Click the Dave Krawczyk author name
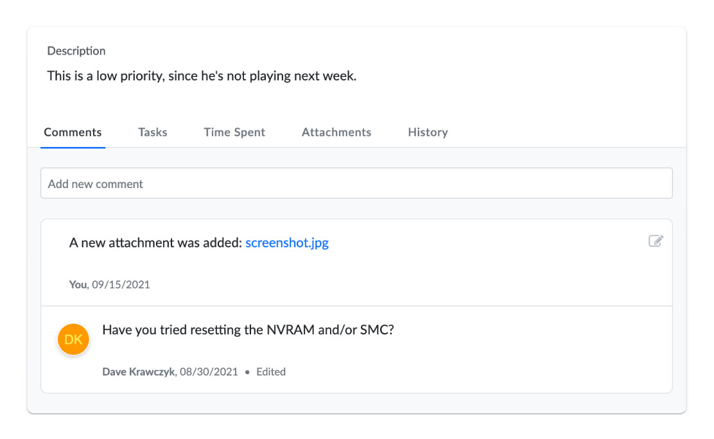This screenshot has height=439, width=714. pos(138,372)
